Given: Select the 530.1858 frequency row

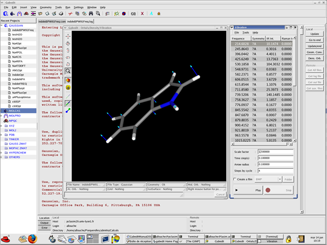Looking at the screenshot, I should click(242, 65).
